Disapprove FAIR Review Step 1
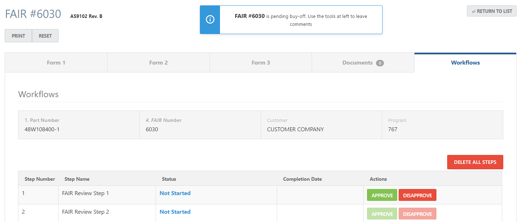Viewport: 518px width, 222px height. pos(417,195)
